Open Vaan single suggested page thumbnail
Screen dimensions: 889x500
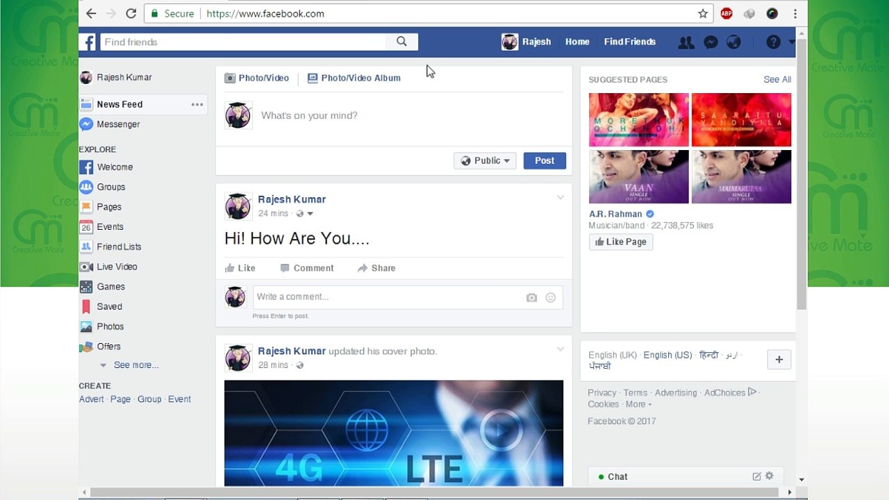(639, 176)
